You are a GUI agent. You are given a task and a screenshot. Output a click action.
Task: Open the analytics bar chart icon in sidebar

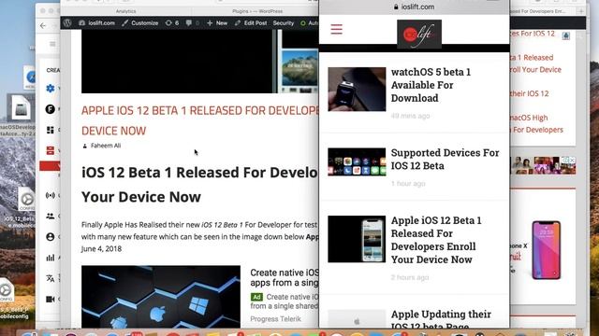[50, 258]
